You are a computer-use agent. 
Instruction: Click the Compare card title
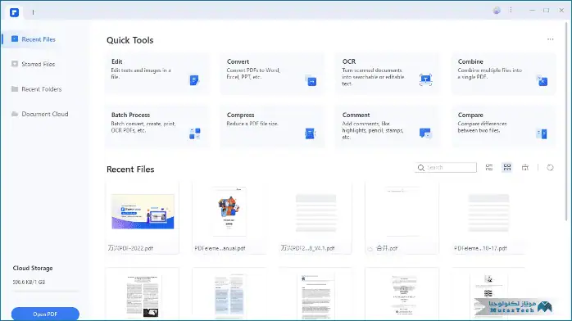pyautogui.click(x=470, y=115)
